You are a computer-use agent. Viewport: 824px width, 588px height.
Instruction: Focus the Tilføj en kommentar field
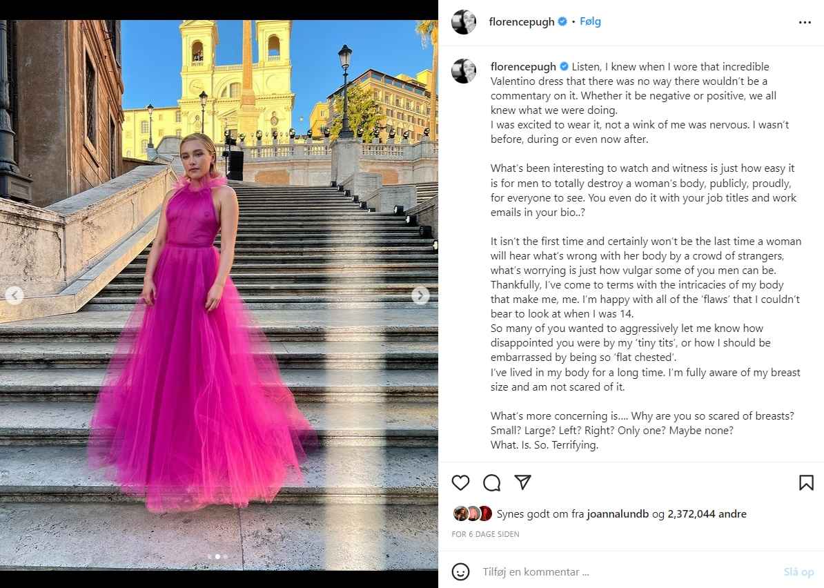(628, 571)
